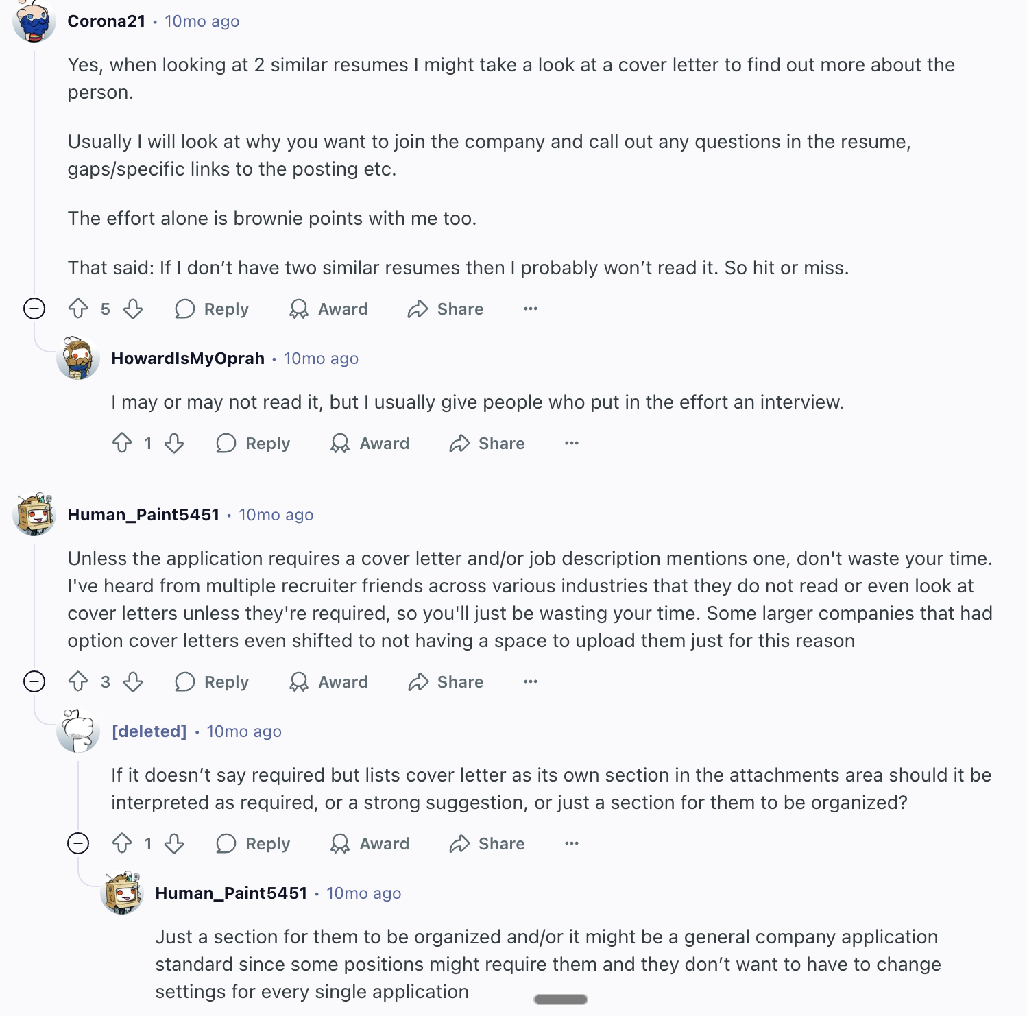Downvote HowardIsMyOprah's reply
1027x1016 pixels.
[174, 444]
